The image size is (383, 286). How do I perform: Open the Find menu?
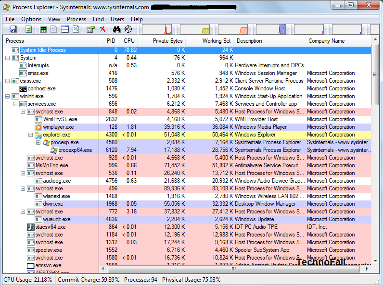(x=98, y=19)
